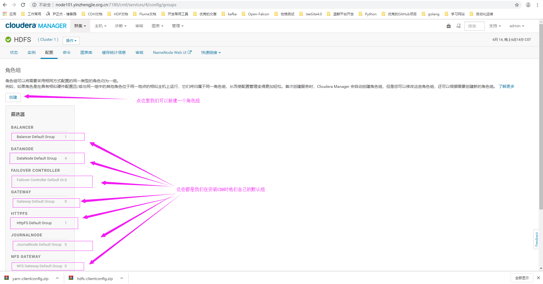Open the 主机 dropdown menu

click(100, 26)
